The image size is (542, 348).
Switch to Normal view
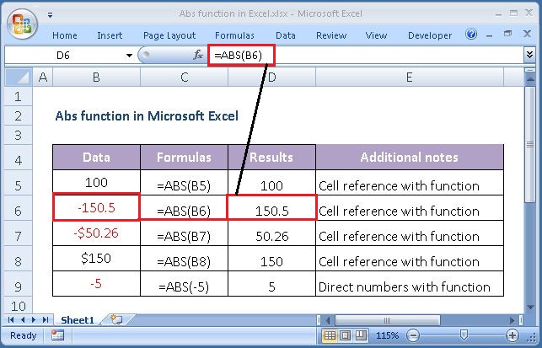click(x=330, y=335)
